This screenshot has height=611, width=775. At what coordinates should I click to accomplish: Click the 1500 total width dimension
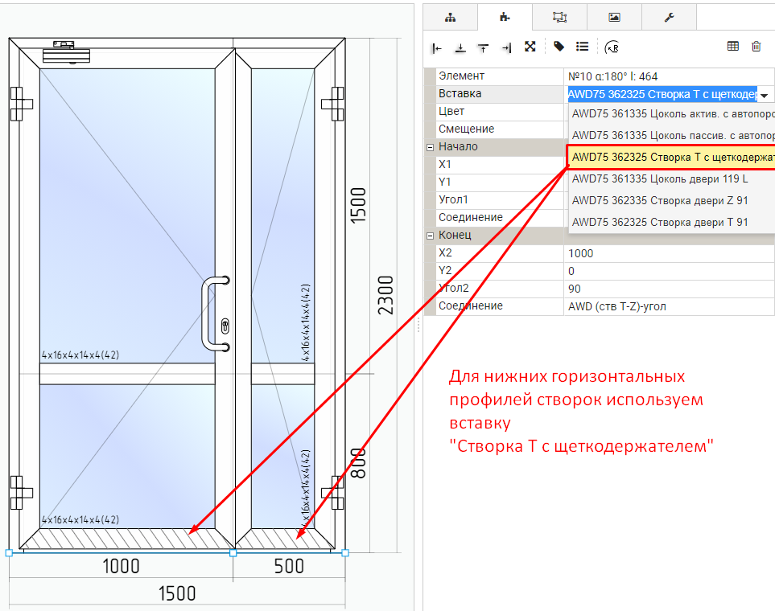pos(177,593)
